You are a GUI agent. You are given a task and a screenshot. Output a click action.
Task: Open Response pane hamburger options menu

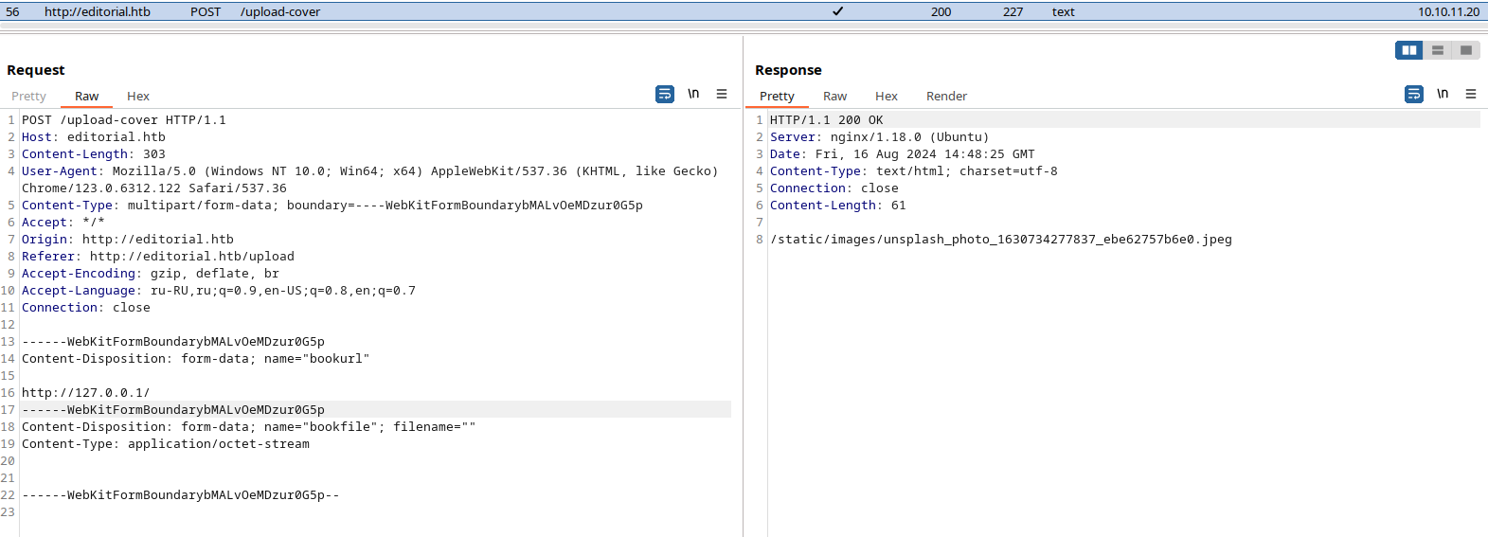click(x=1471, y=94)
